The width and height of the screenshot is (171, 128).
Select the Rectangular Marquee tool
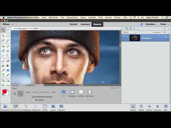click(x=8, y=36)
